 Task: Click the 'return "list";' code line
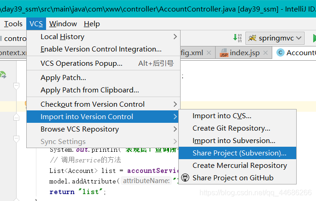(x=78, y=192)
